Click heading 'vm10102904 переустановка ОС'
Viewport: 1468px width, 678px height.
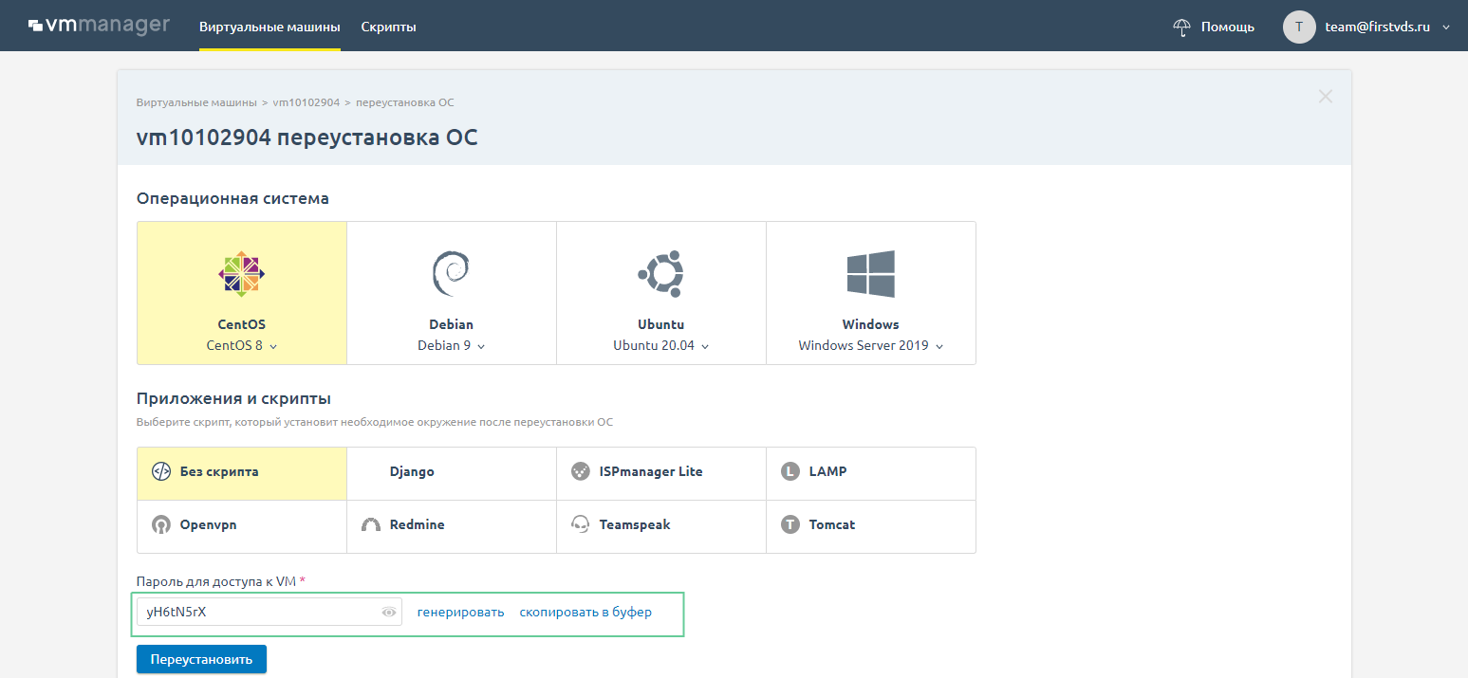307,137
